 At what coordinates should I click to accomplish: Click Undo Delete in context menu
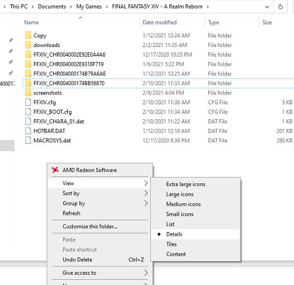[100, 259]
